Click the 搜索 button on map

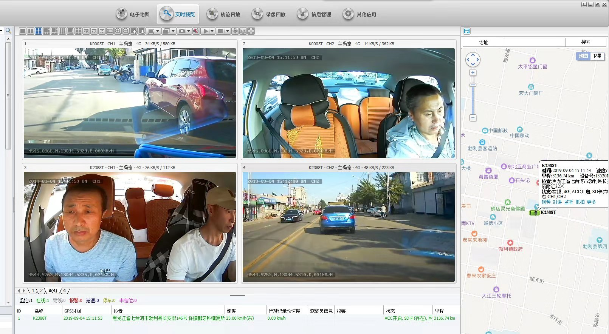586,42
